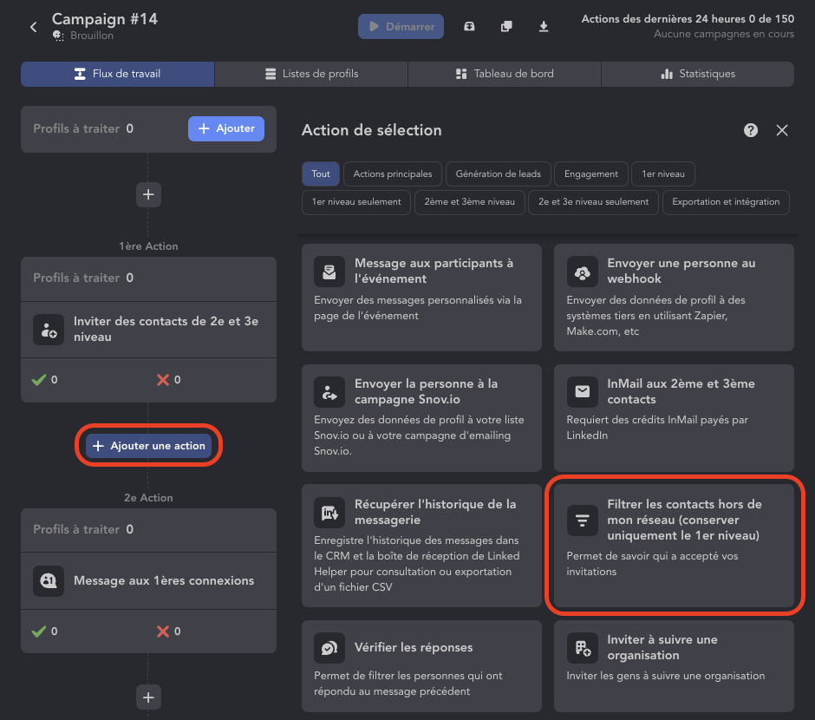The image size is (815, 720).
Task: Switch to the Listes de profils tab
Action: 311,74
